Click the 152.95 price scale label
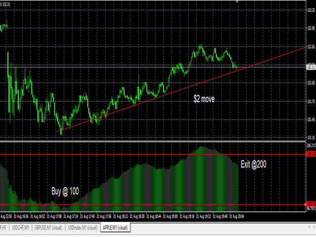The width and height of the screenshot is (316, 237). click(311, 28)
